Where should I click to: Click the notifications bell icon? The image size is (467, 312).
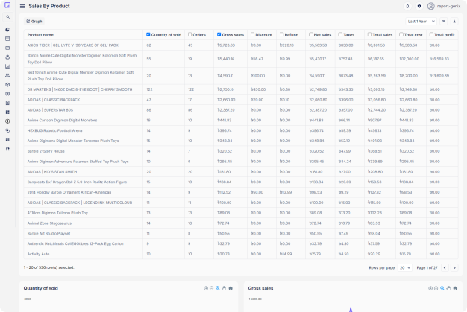point(407,6)
